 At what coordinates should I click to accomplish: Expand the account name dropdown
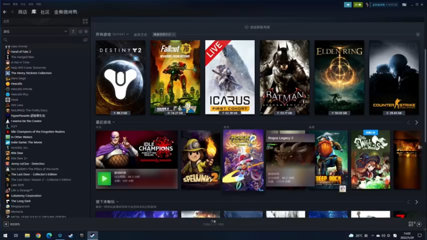[384, 5]
